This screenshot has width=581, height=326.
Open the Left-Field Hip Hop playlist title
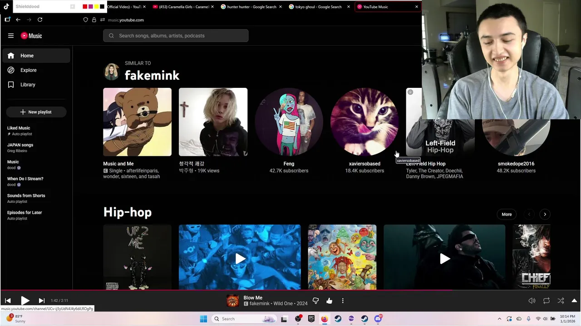point(426,163)
